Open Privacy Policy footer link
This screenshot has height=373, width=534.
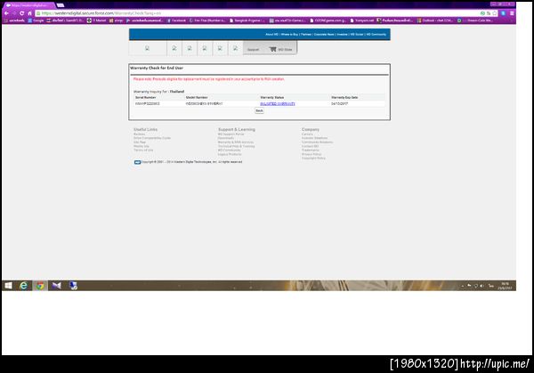[x=311, y=154]
